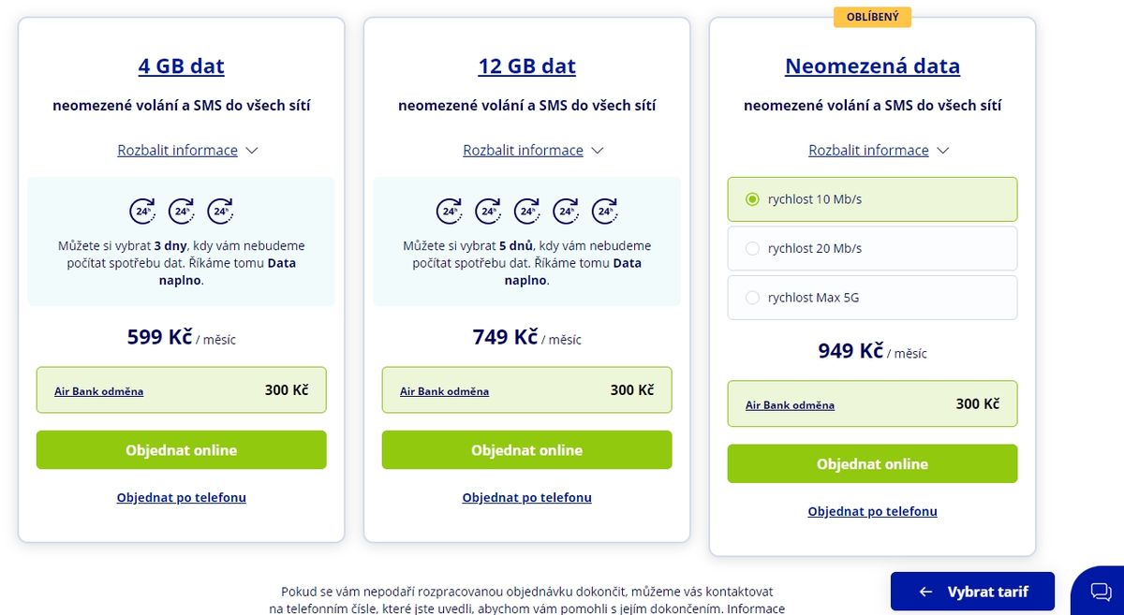Click third 24h clock icon in 4 GB plan

(221, 212)
